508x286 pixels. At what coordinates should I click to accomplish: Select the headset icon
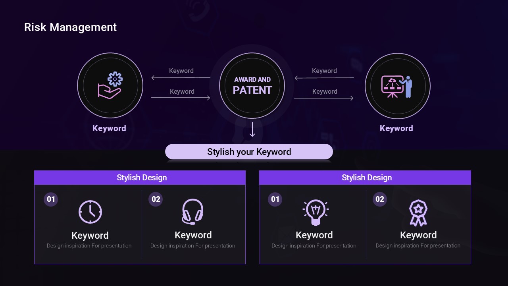click(192, 212)
